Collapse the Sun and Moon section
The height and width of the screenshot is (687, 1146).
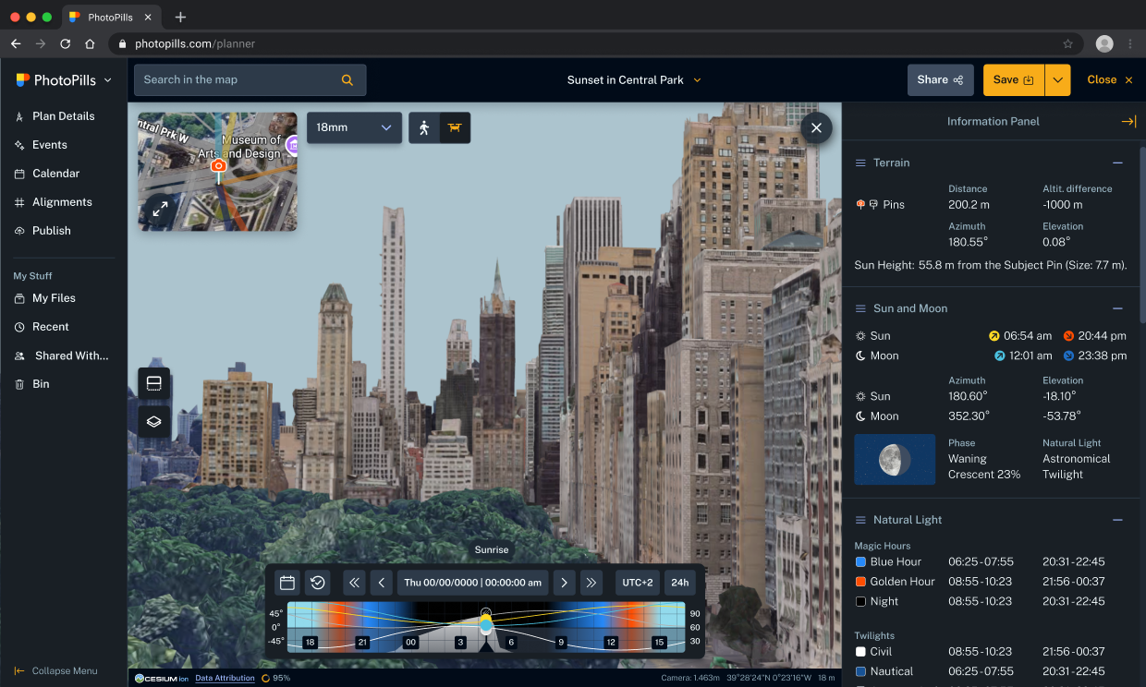click(x=1117, y=308)
